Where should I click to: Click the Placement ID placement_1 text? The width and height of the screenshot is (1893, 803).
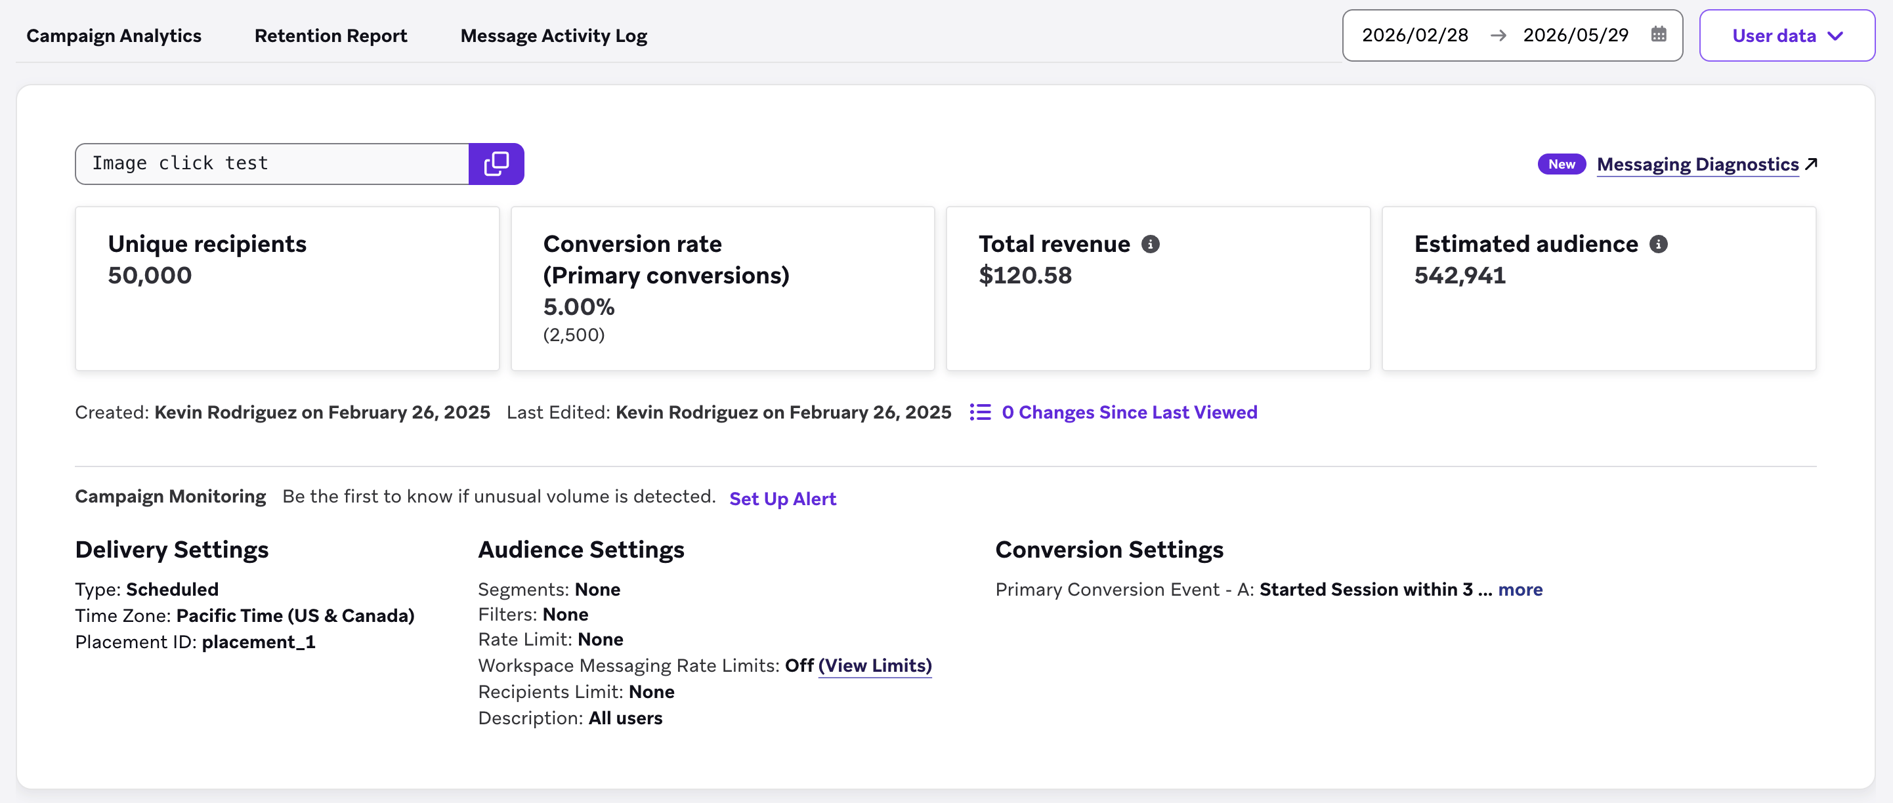point(196,642)
